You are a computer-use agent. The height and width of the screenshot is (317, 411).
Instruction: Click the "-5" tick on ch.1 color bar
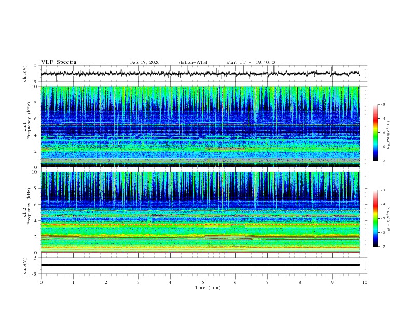click(382, 133)
